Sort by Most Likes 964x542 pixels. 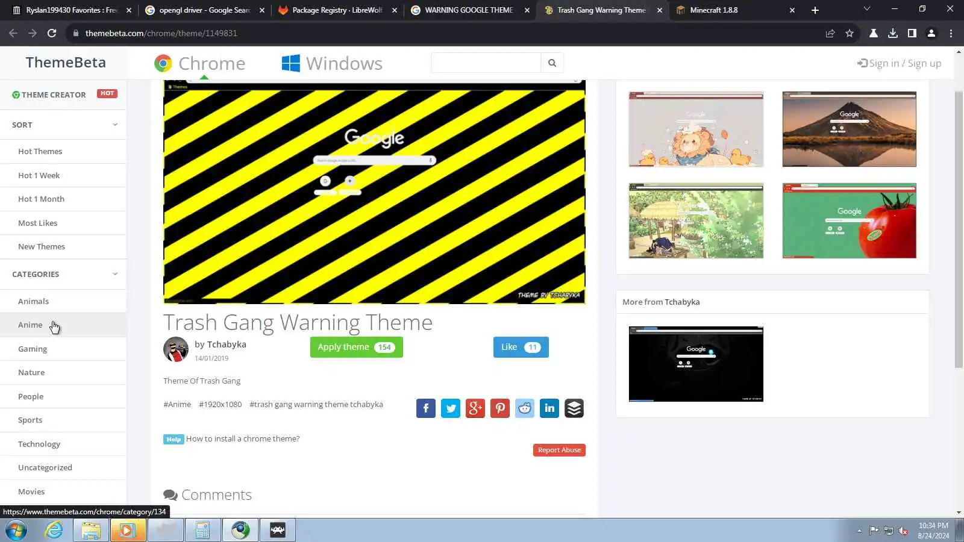(x=37, y=223)
